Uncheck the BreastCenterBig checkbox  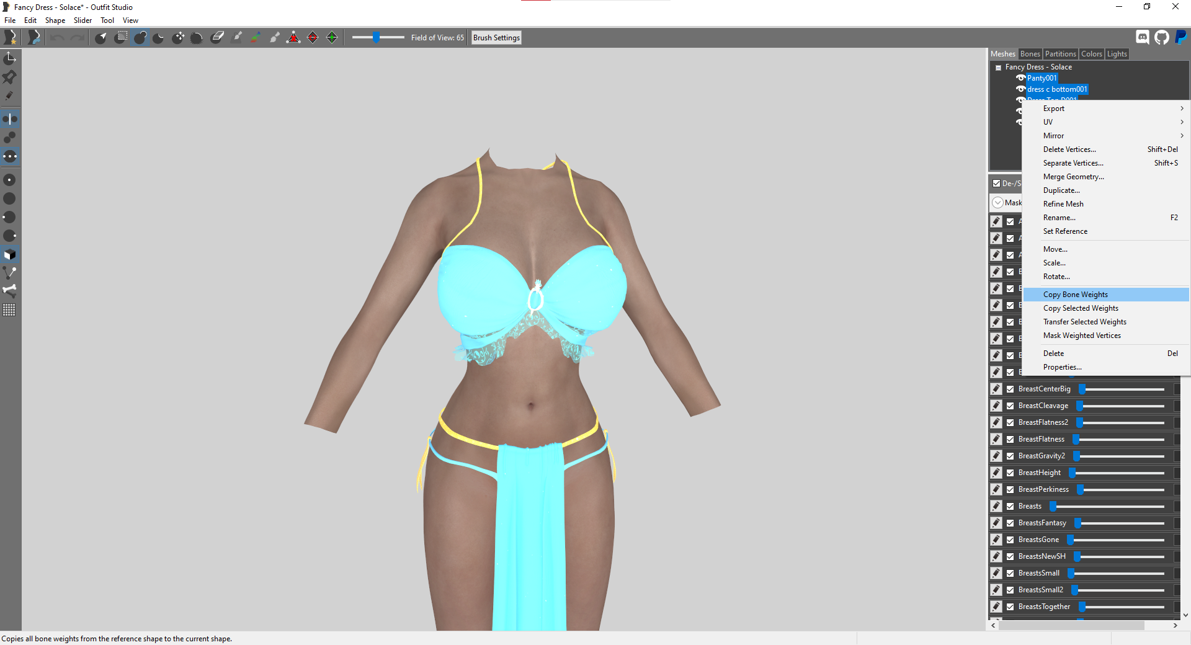(x=1010, y=389)
